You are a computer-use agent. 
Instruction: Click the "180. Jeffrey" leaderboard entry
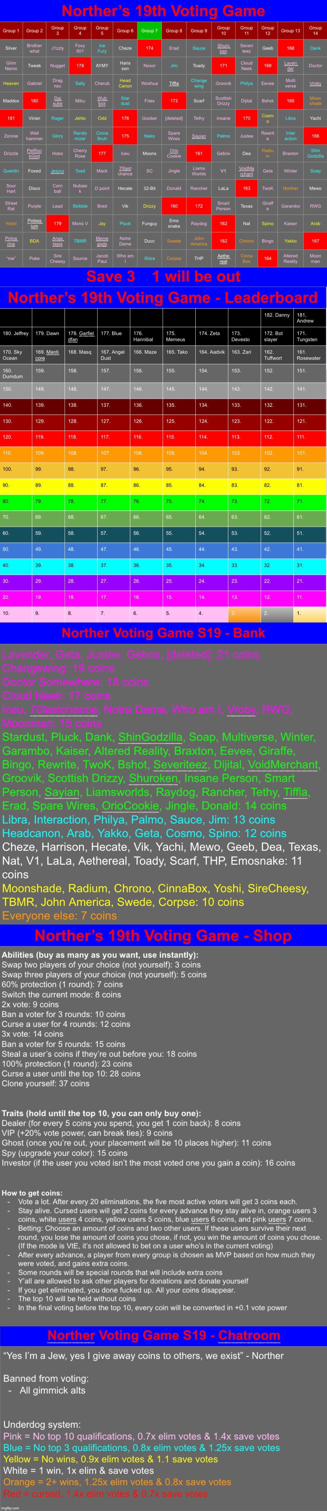pos(16,333)
